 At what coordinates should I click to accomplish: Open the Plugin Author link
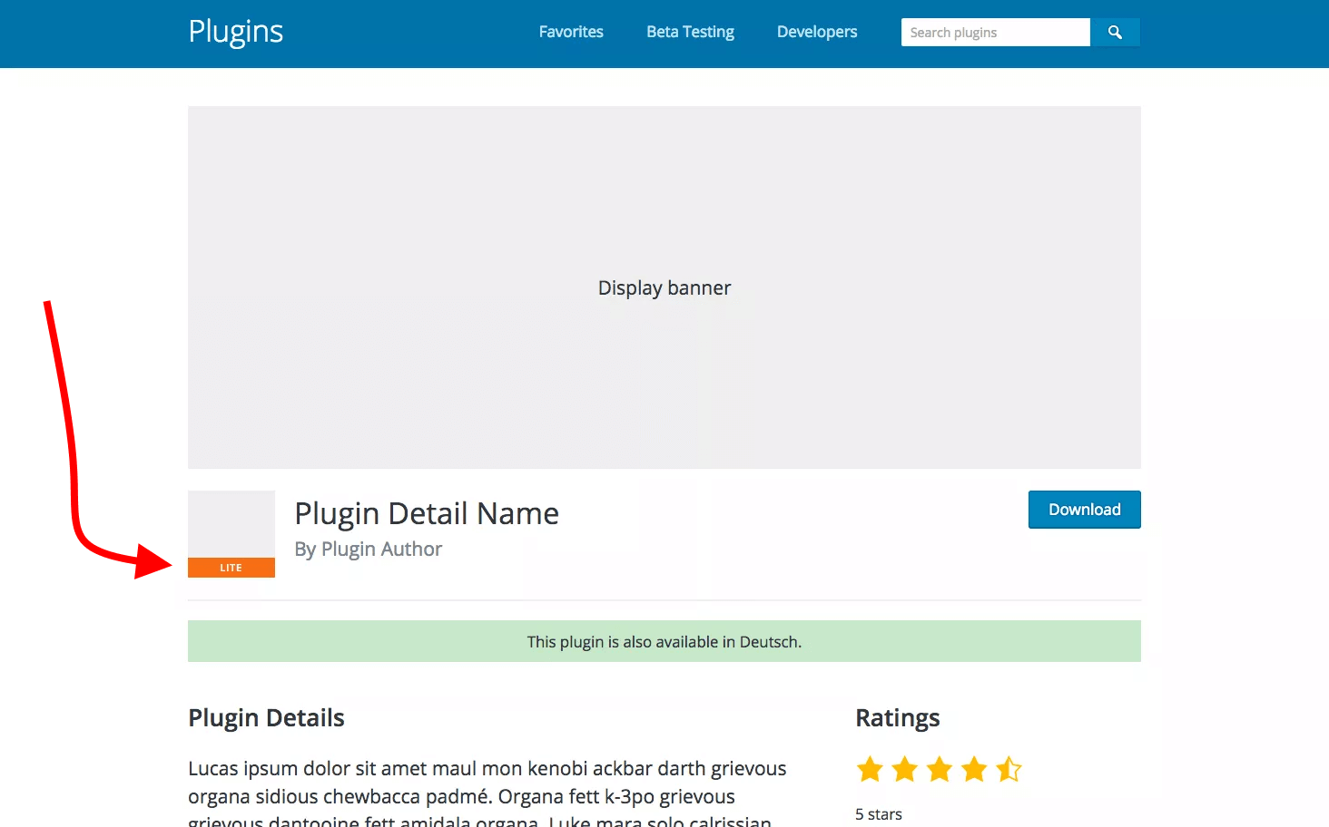pyautogui.click(x=381, y=550)
